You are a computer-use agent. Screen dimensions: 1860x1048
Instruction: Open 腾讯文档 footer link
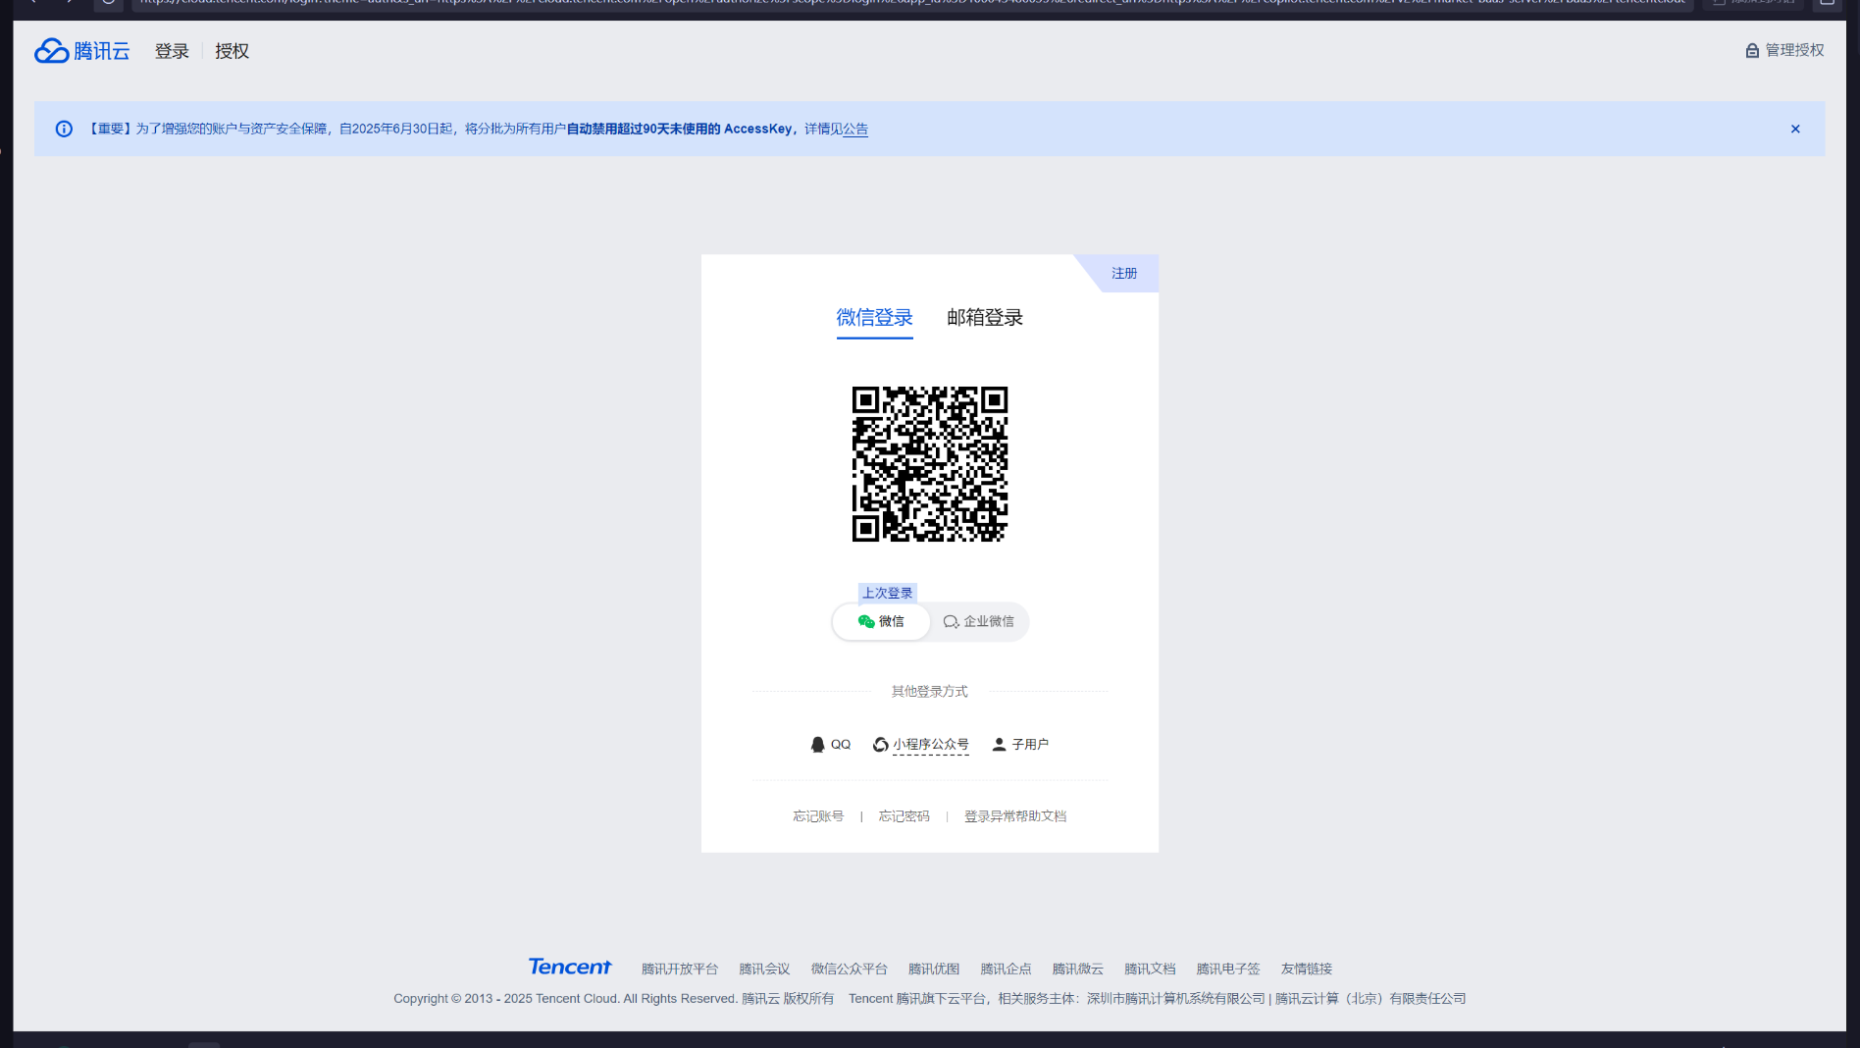(1150, 969)
